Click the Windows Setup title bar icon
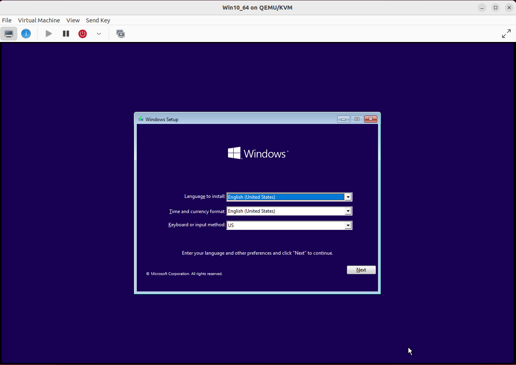This screenshot has width=516, height=365. (140, 119)
